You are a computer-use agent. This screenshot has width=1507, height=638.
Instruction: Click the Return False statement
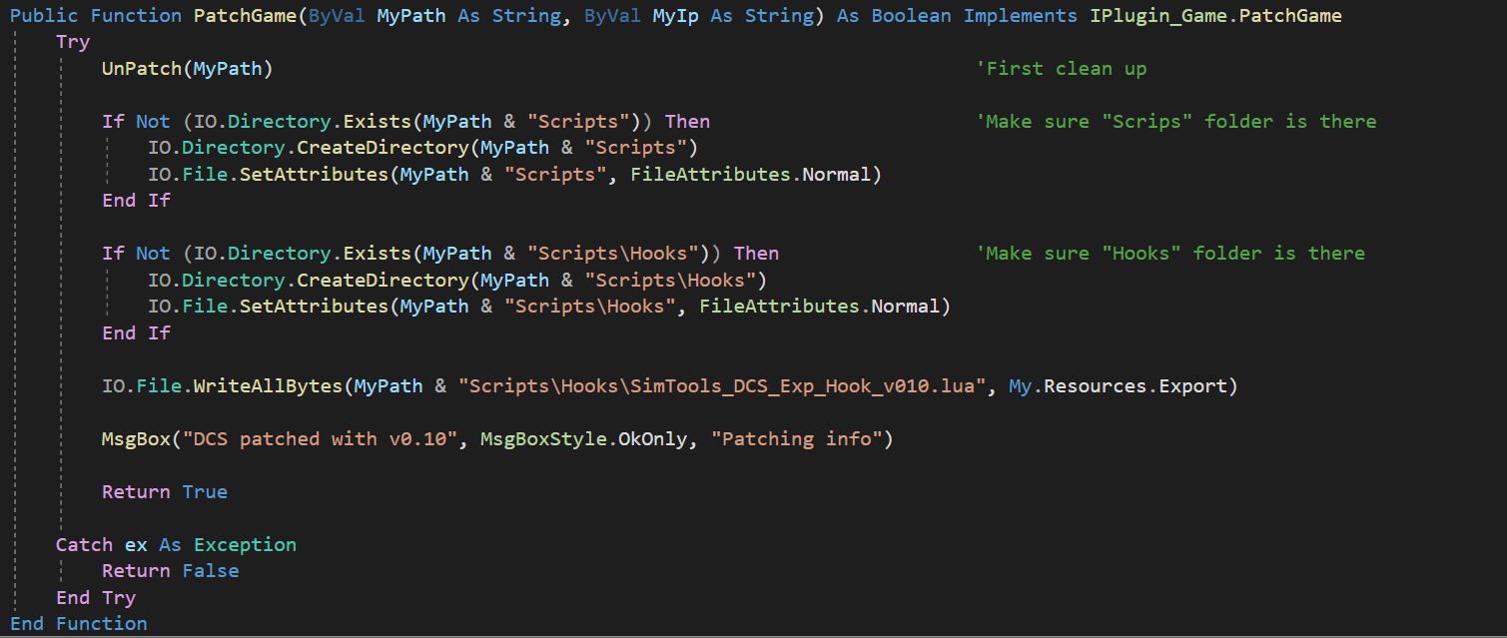[170, 571]
